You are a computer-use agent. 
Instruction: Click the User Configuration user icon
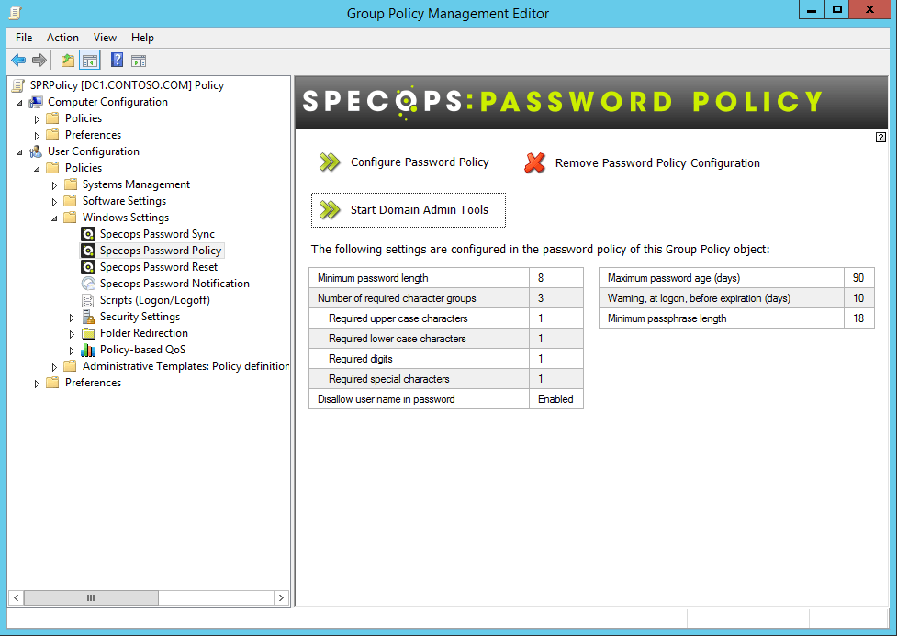tap(36, 151)
